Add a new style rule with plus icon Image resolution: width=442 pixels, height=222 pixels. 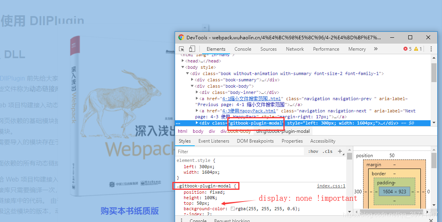340,152
